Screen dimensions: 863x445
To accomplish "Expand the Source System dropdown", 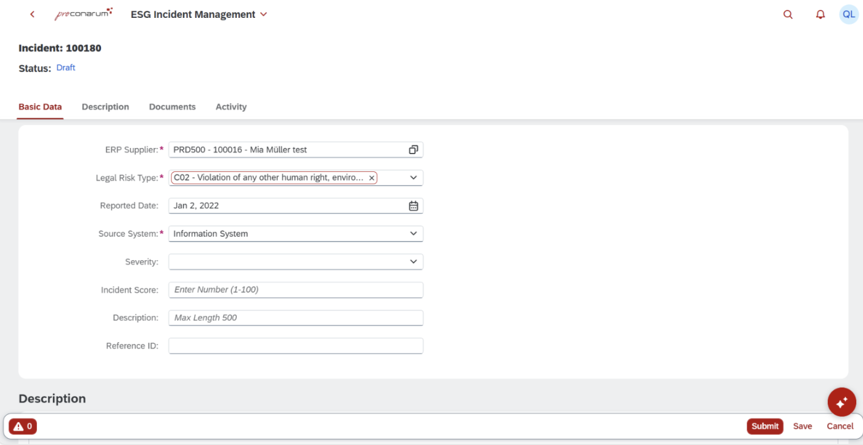I will pyautogui.click(x=413, y=234).
